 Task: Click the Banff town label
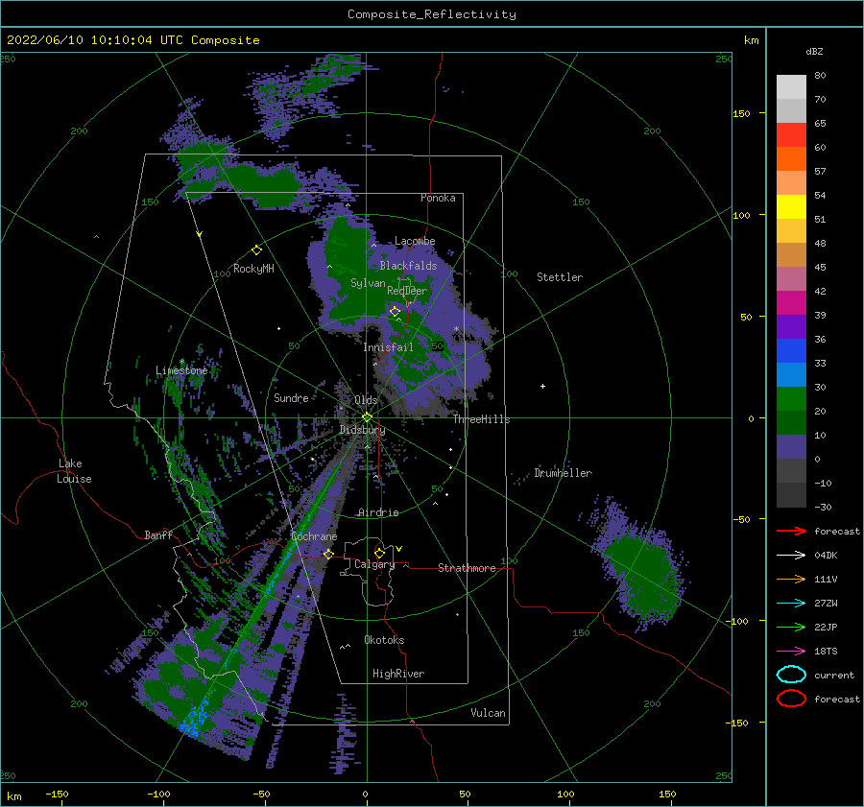(158, 534)
